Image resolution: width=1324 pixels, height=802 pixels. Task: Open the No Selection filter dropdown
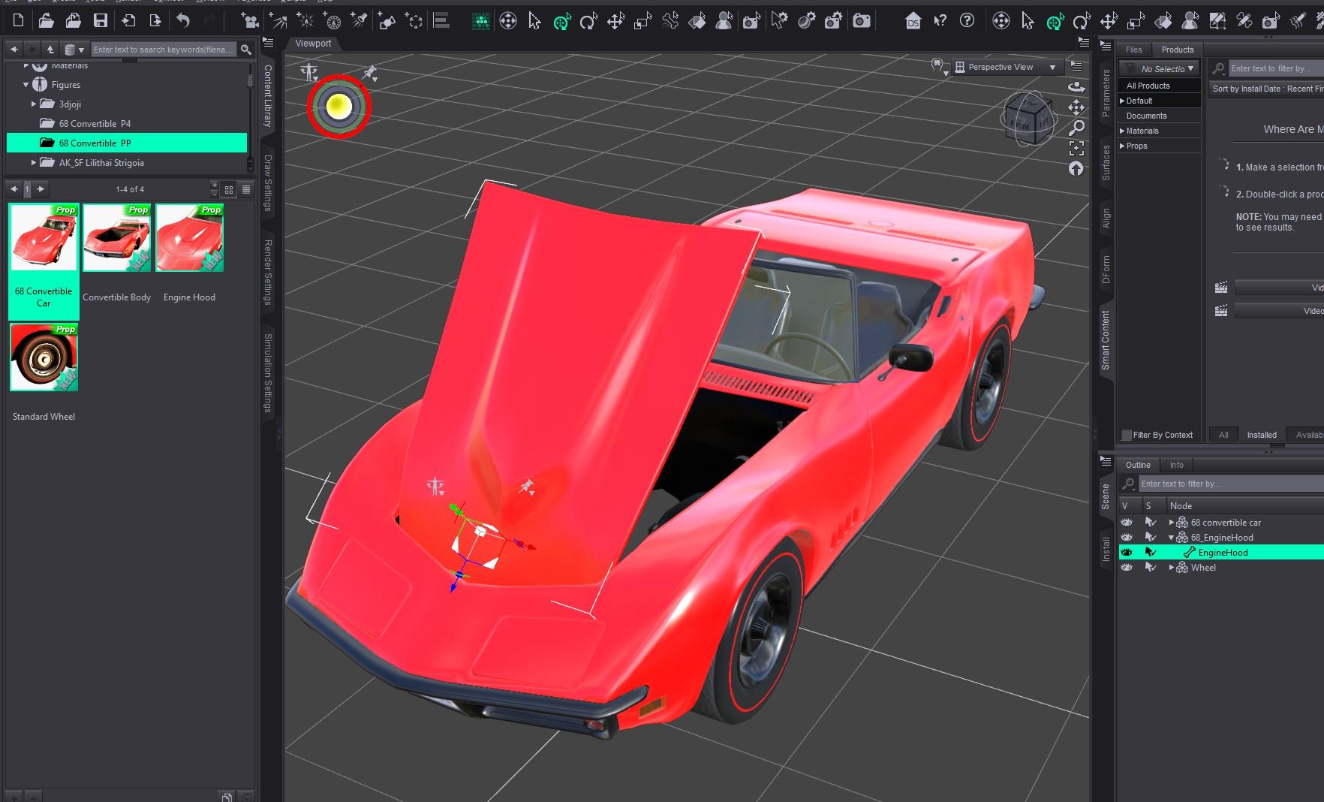coord(1160,68)
